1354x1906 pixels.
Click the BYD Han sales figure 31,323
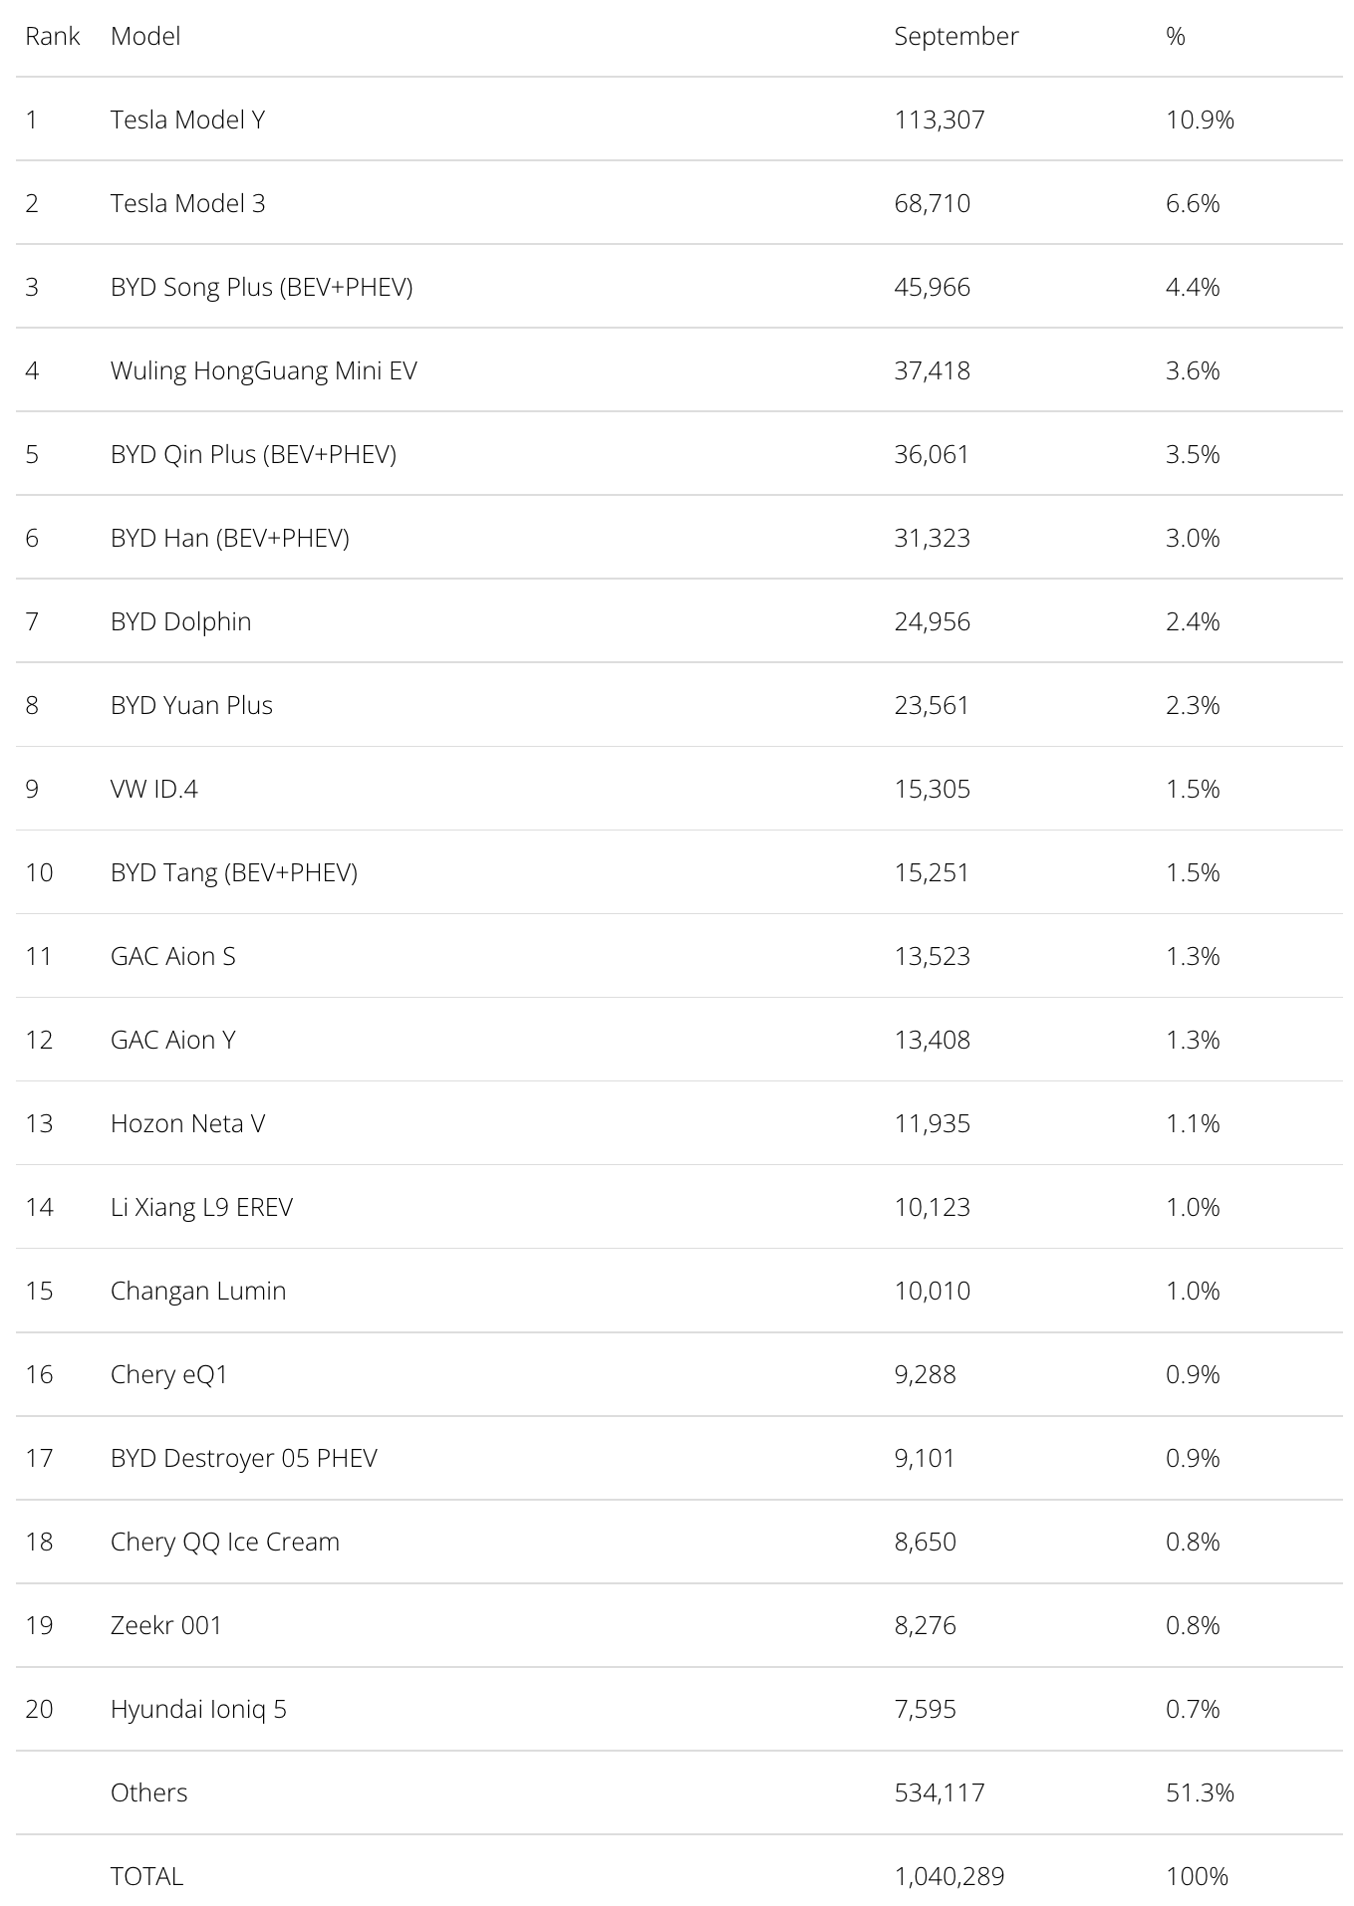932,538
